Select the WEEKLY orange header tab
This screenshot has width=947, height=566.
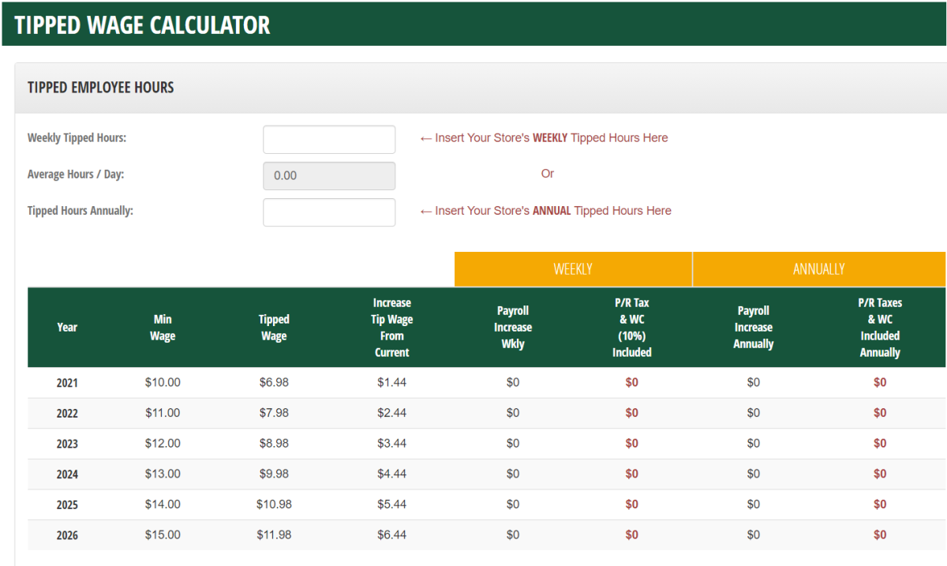(573, 269)
